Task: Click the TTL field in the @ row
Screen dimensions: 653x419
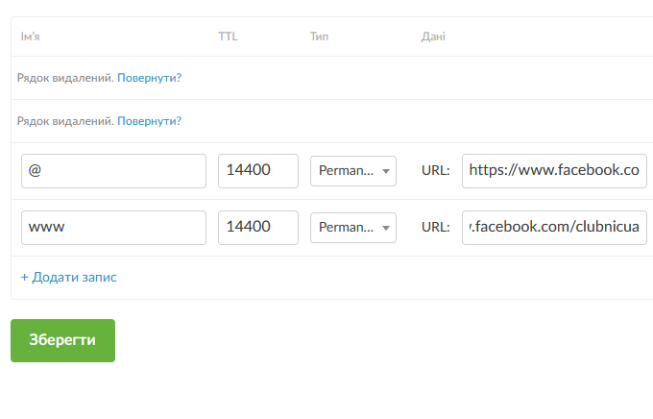Action: click(257, 171)
